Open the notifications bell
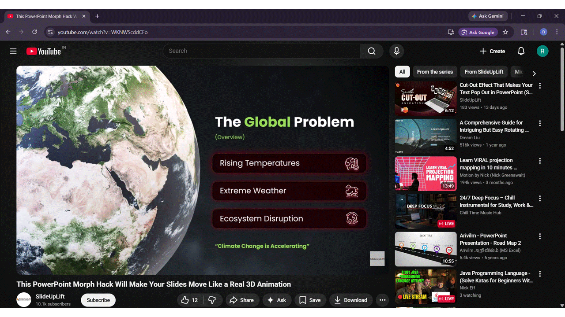Viewport: 565px width, 317px height. pyautogui.click(x=521, y=51)
